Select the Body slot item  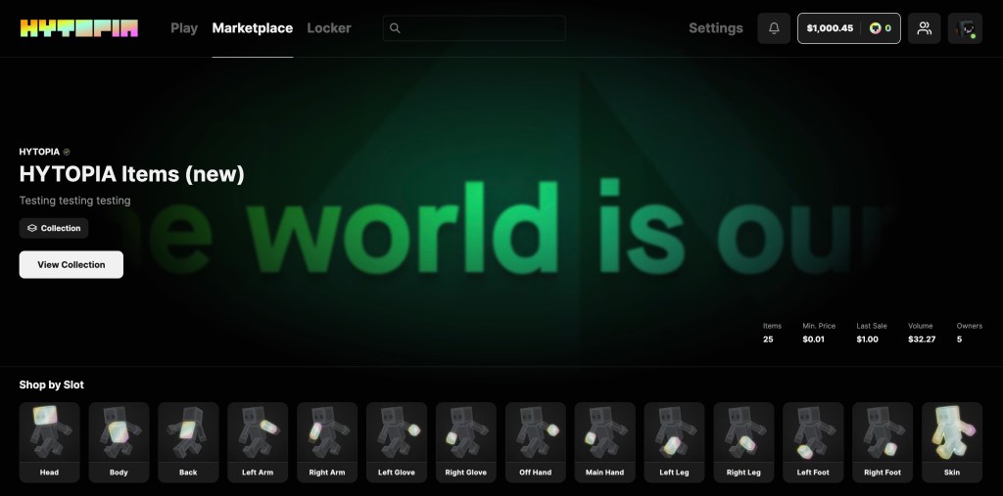(x=119, y=442)
